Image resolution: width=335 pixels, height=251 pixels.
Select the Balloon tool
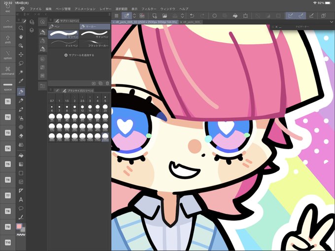[x=21, y=208]
